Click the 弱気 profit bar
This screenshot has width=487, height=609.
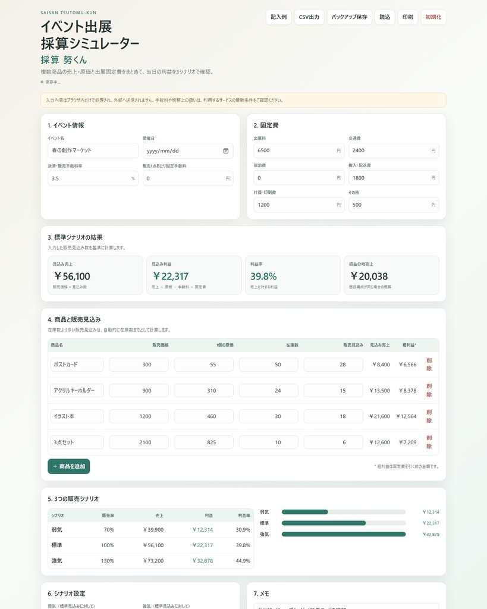click(344, 512)
